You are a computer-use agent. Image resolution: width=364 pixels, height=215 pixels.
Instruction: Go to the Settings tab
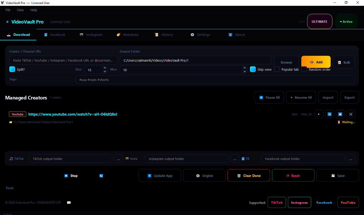200,35
